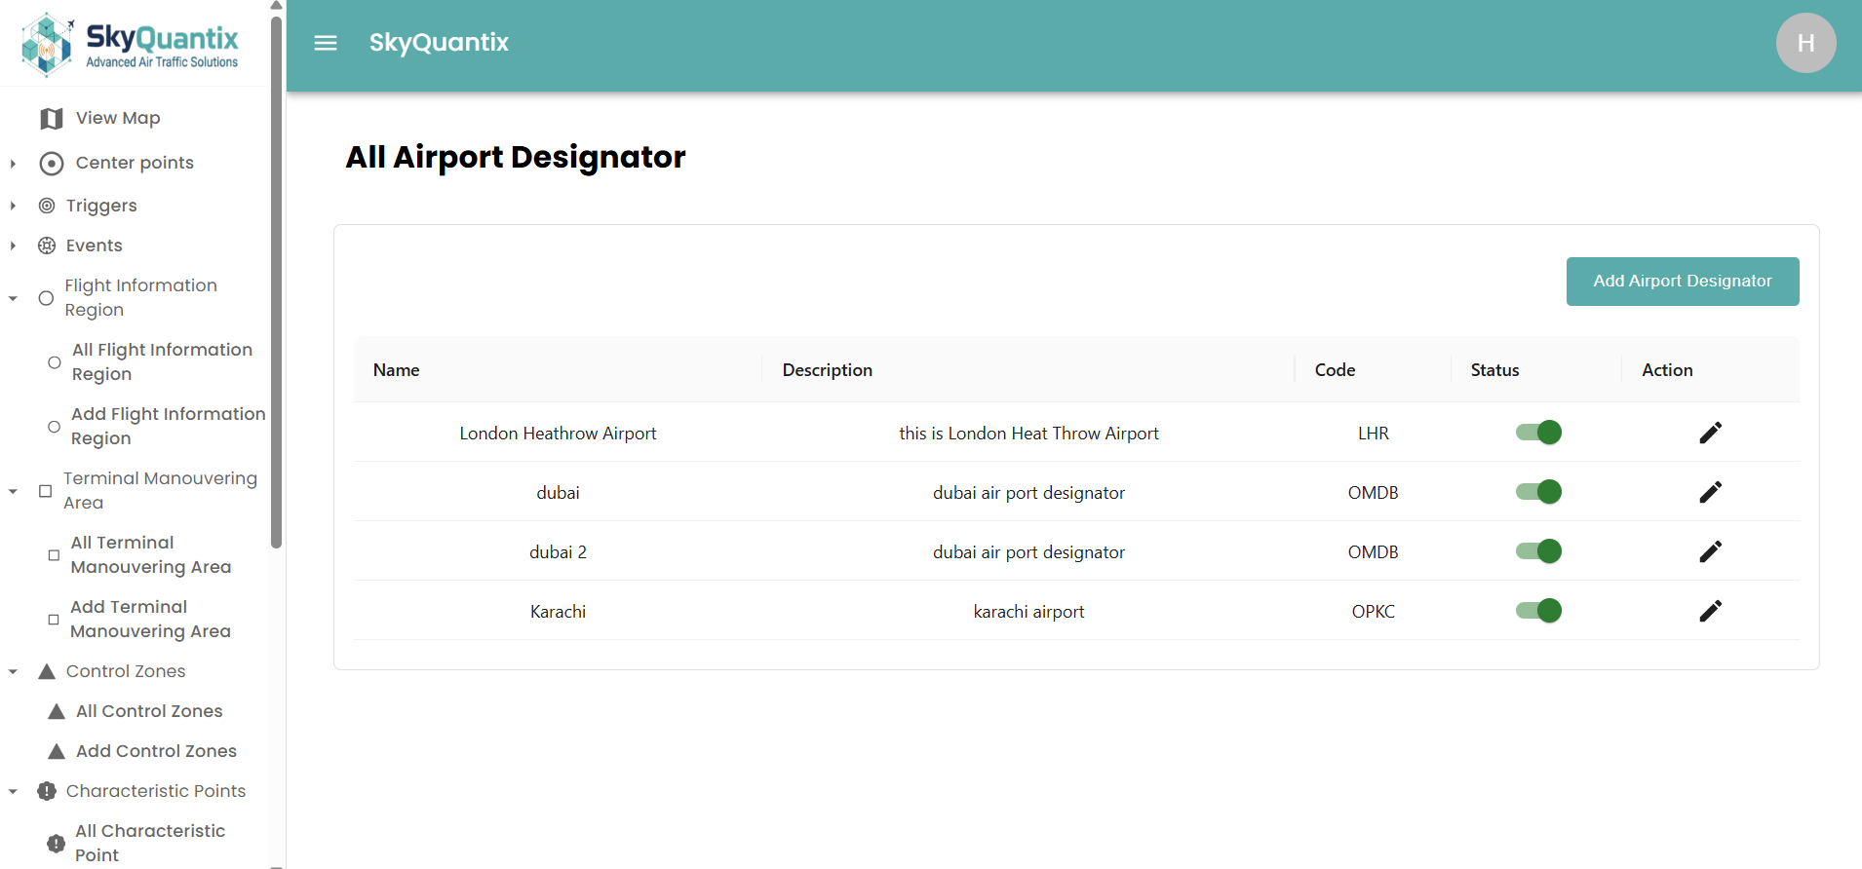The image size is (1862, 869).
Task: Collapse the Control Zones section arrow
Action: tap(13, 671)
